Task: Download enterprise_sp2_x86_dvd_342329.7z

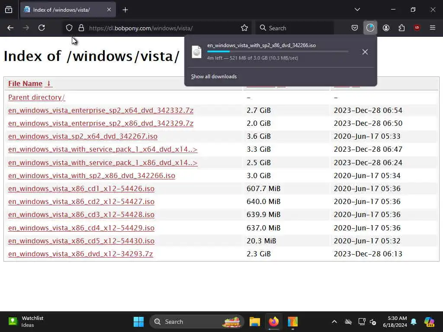Action: (x=101, y=123)
